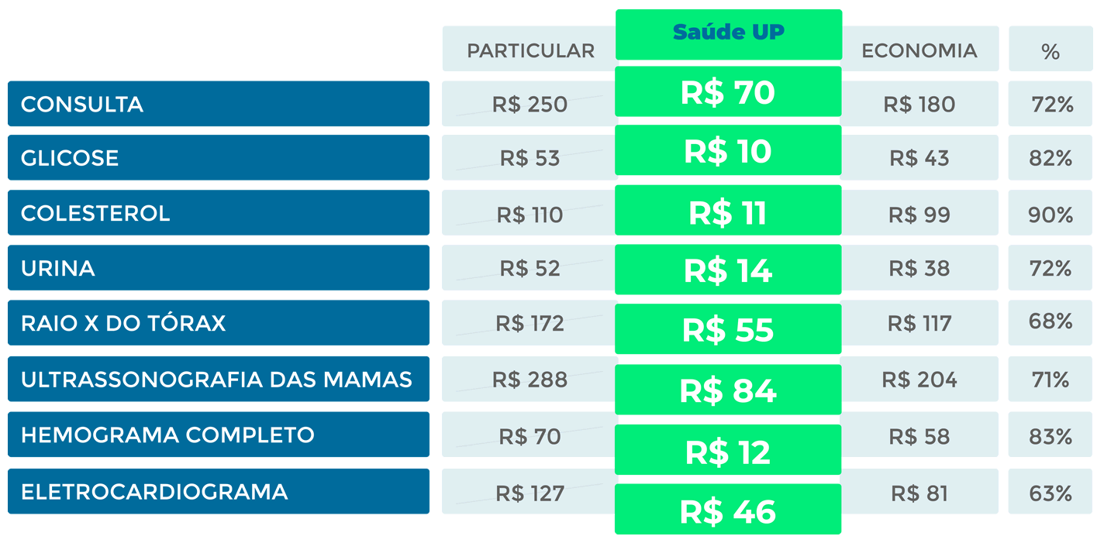This screenshot has height=543, width=1104.
Task: Click the green R$ 46 price cell
Action: [x=729, y=510]
